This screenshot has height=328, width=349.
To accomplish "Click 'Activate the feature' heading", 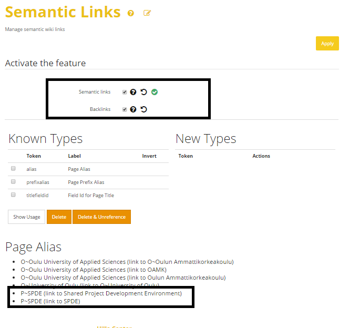I will tap(45, 63).
